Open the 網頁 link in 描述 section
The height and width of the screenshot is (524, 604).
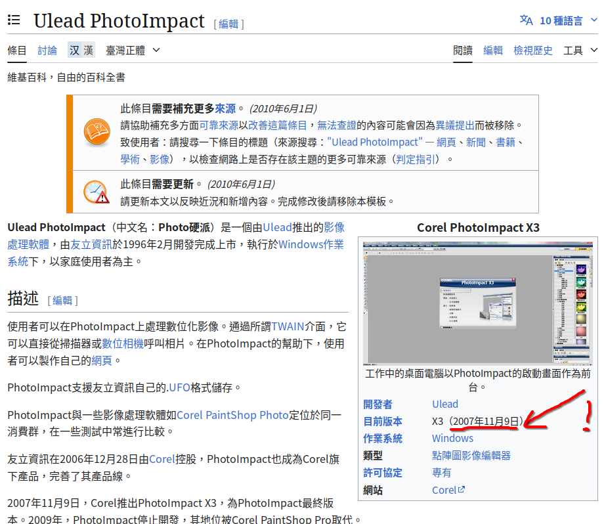click(102, 360)
